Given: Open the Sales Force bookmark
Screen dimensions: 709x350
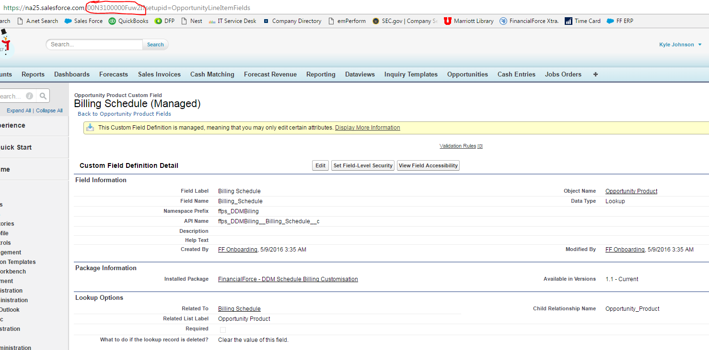Looking at the screenshot, I should click(x=88, y=21).
